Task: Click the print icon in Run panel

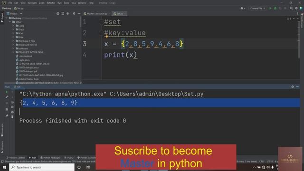Action: pyautogui.click(x=12, y=112)
